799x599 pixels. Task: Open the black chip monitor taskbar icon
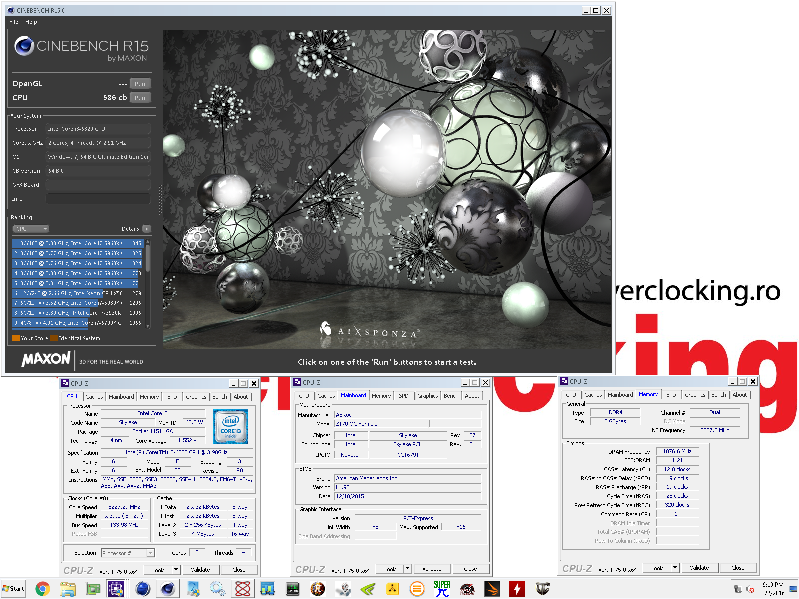pos(293,589)
